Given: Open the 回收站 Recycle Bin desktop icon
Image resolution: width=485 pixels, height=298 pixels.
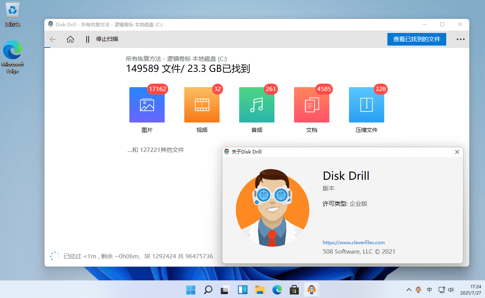Looking at the screenshot, I should (x=13, y=14).
